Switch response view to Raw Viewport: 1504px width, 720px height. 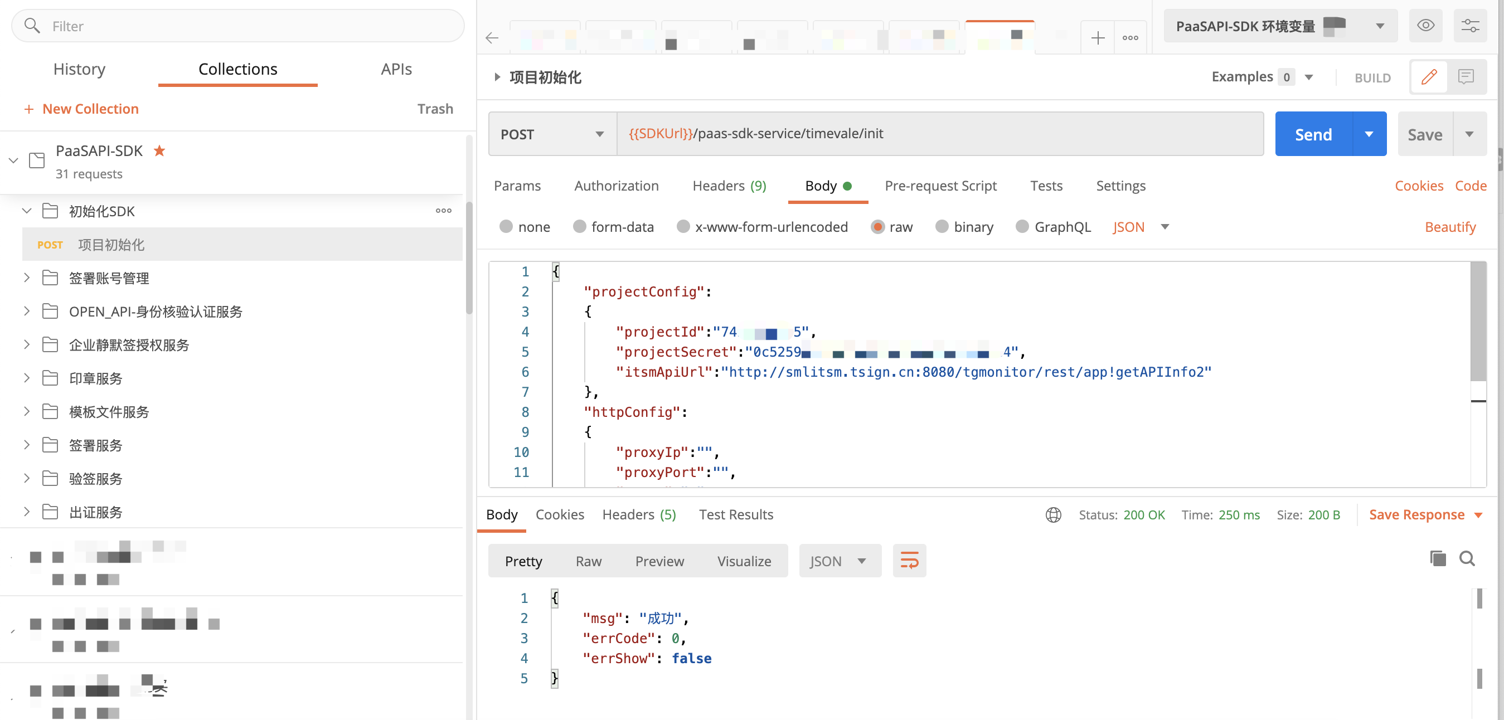(x=589, y=561)
